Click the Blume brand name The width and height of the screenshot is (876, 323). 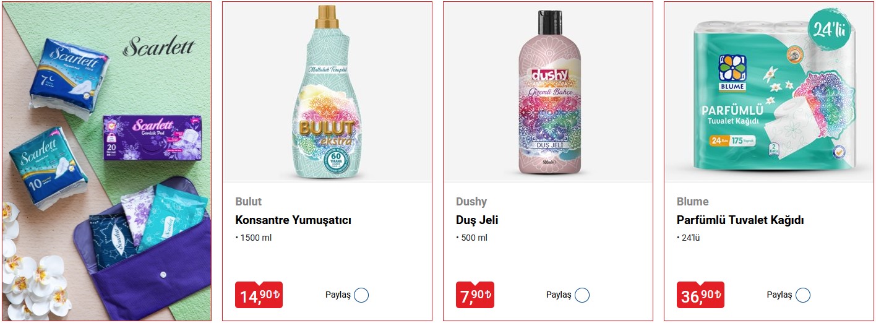coord(693,202)
